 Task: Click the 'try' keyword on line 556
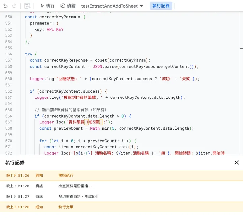(x=29, y=54)
